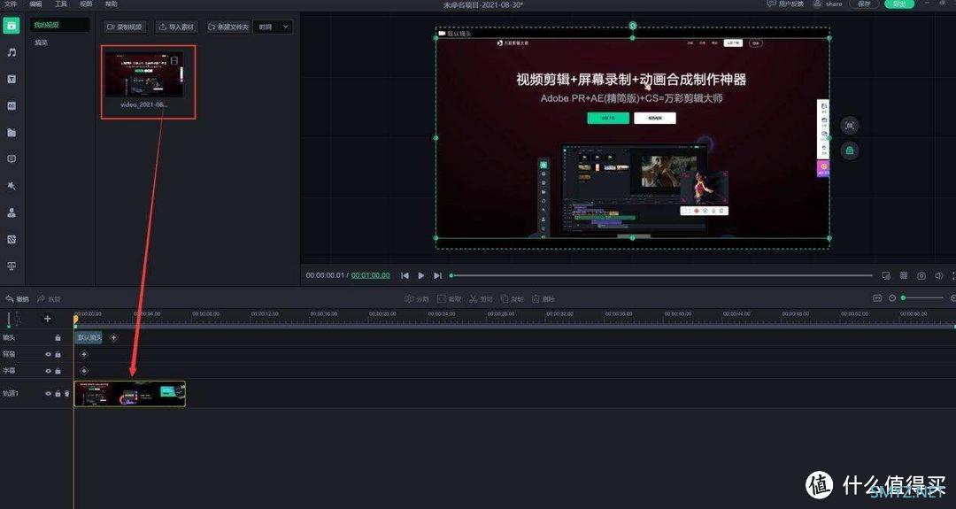Toggle the lock on the camera track
This screenshot has width=956, height=509.
(x=58, y=337)
